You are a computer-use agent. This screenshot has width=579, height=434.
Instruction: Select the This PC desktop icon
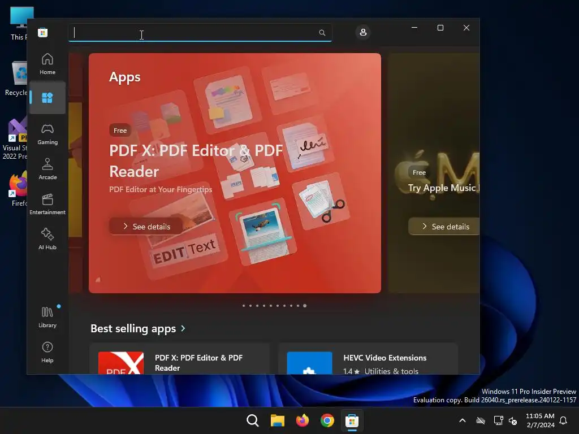(x=19, y=23)
